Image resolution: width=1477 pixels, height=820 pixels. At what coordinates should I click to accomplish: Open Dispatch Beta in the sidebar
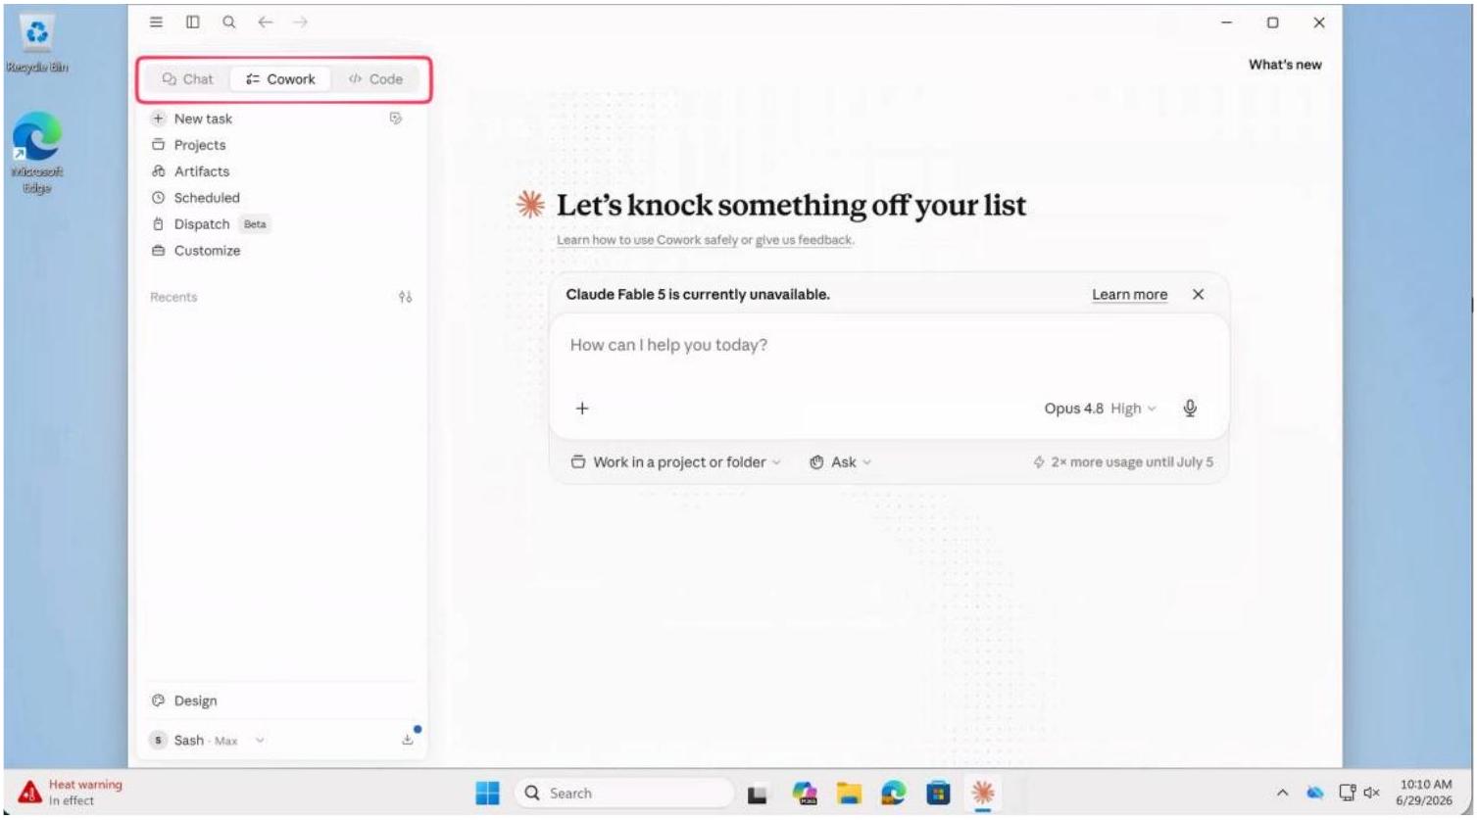point(210,224)
